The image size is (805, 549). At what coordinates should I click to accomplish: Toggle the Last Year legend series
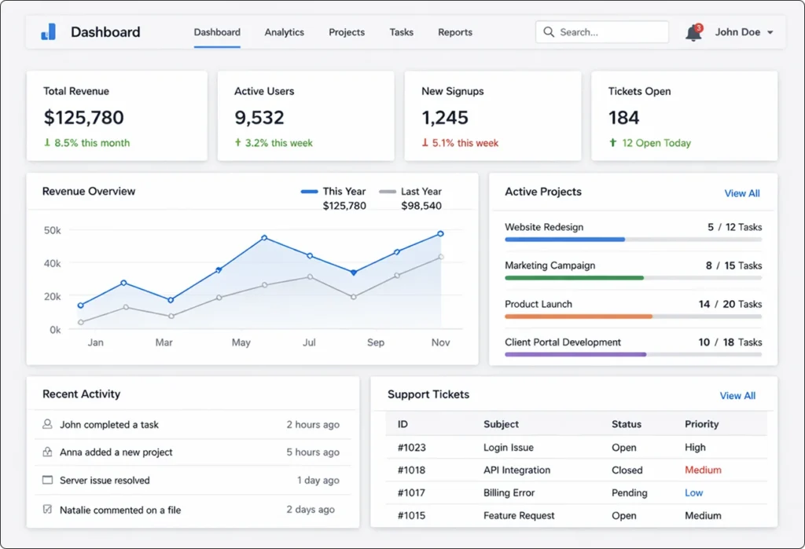[x=410, y=191]
